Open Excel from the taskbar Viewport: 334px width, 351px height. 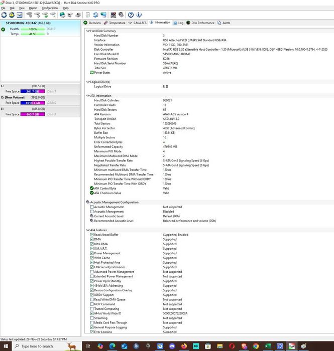pos(268,346)
